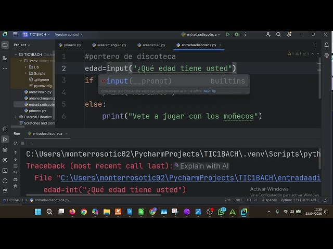Select pyvenv.cfg in the project tree

[41, 86]
